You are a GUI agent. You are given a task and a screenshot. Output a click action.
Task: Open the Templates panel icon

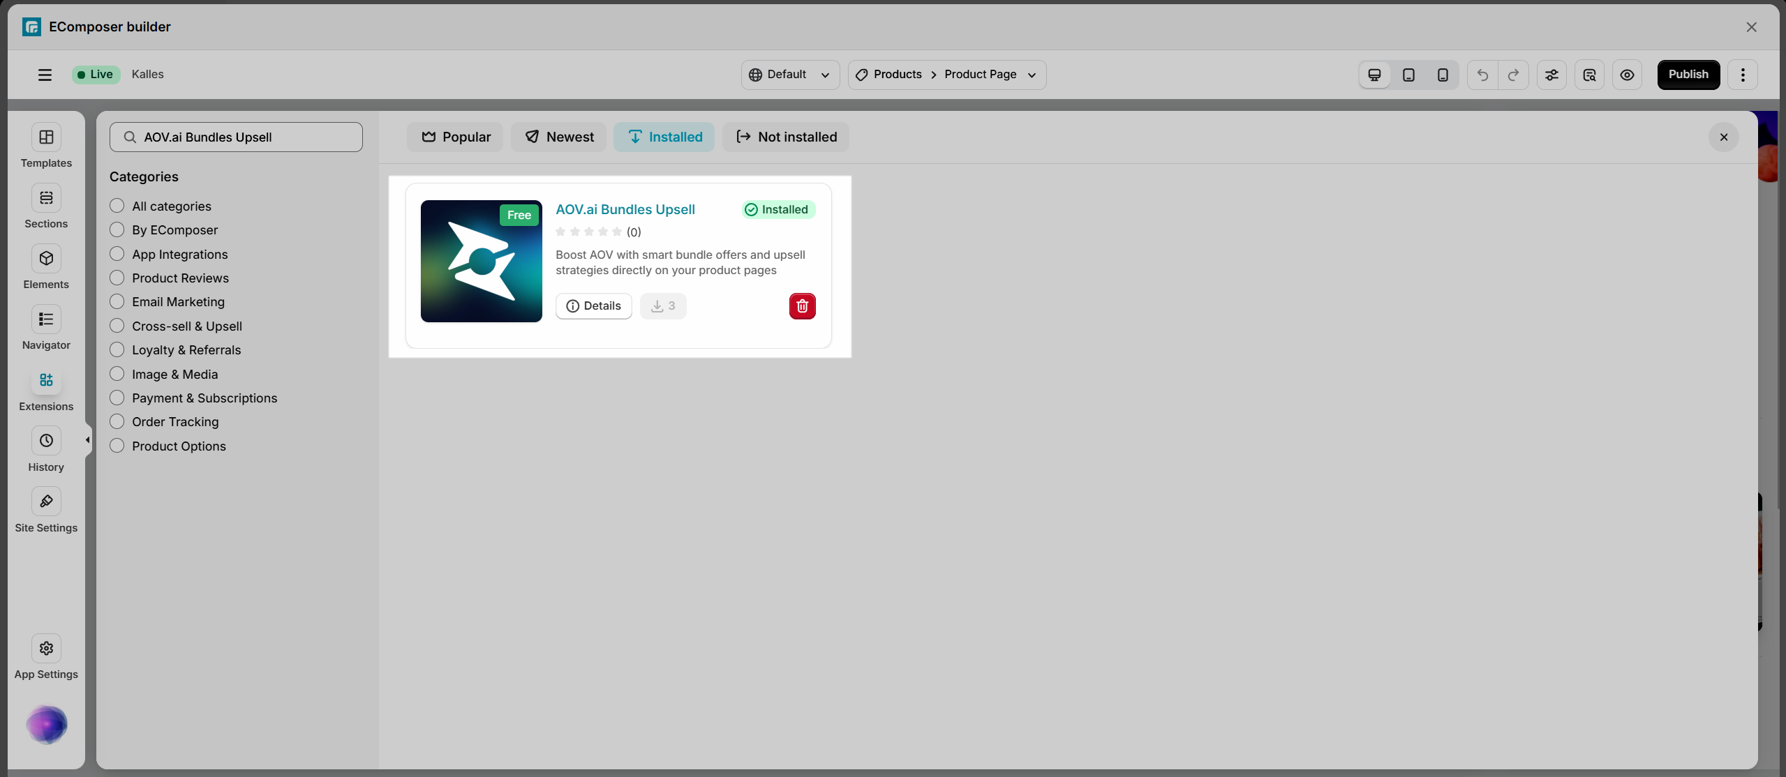click(x=46, y=137)
